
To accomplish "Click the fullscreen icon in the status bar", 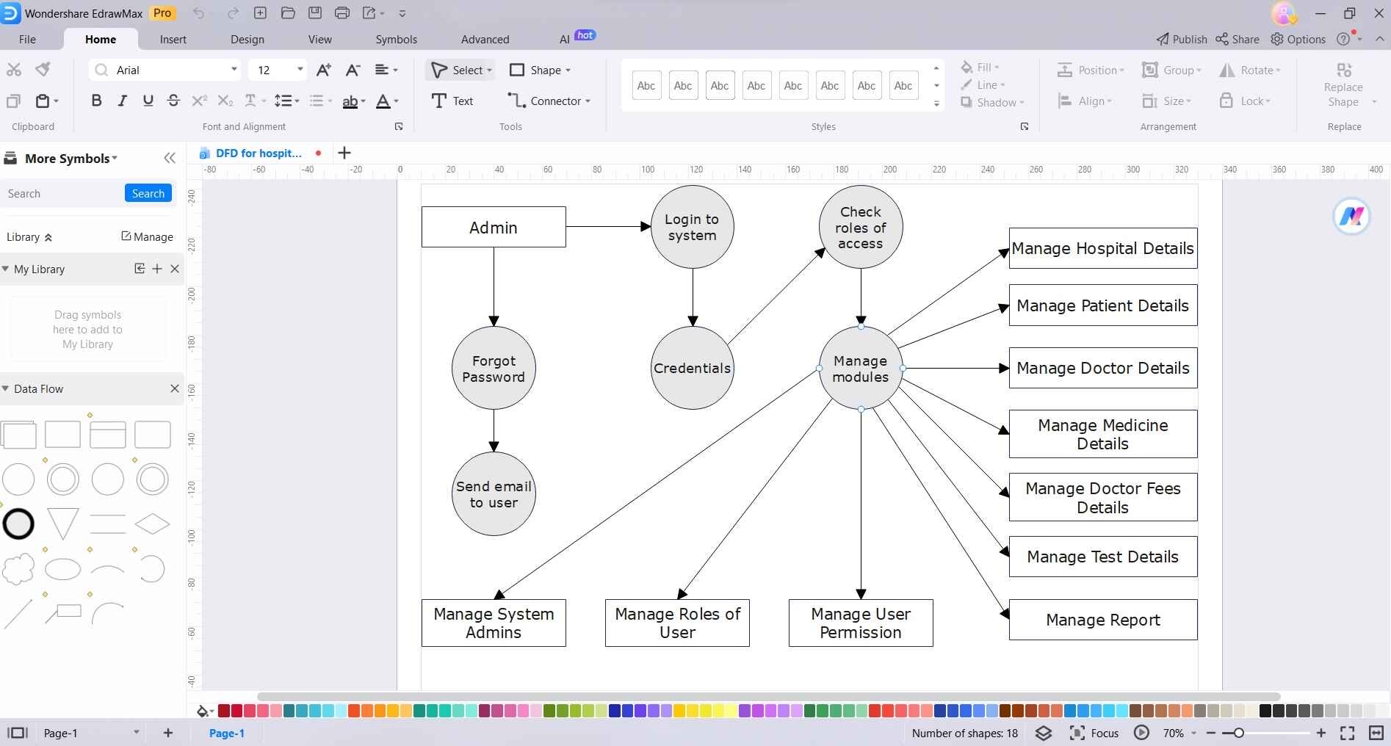I will (1346, 732).
